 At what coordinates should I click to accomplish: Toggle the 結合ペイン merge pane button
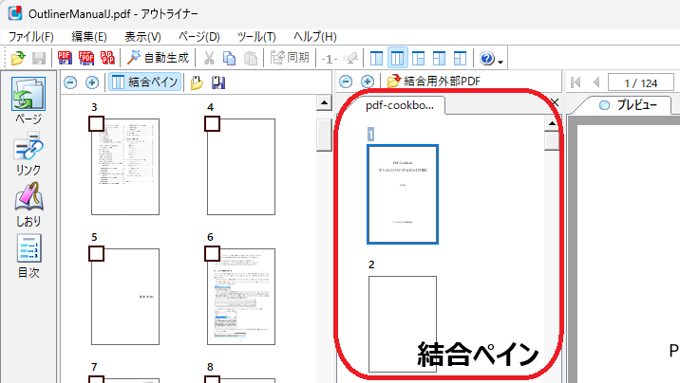point(144,82)
